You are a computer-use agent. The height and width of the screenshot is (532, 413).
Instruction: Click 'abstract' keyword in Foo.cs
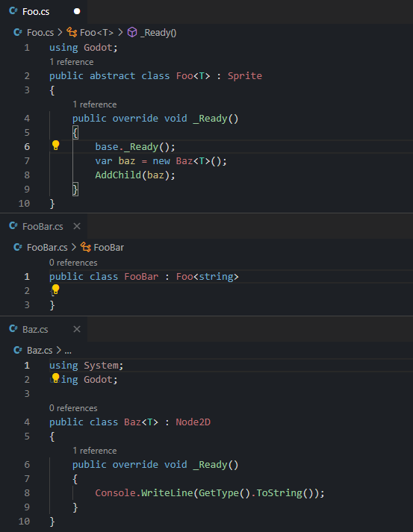coord(113,76)
